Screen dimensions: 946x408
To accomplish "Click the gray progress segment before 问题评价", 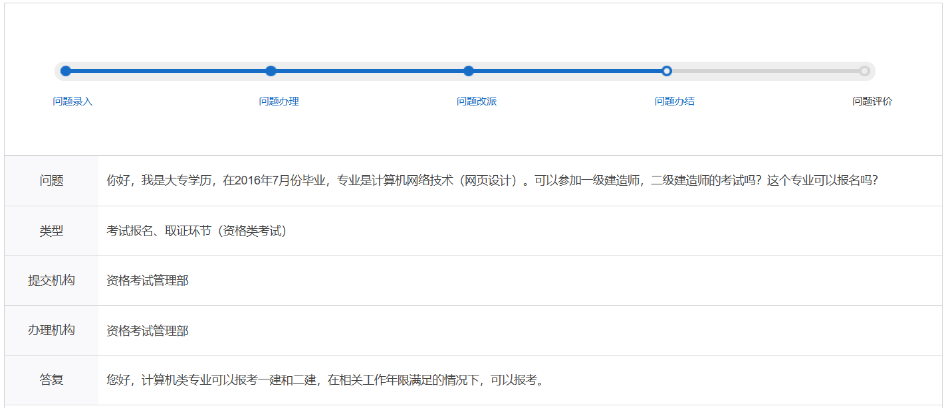I will (765, 71).
